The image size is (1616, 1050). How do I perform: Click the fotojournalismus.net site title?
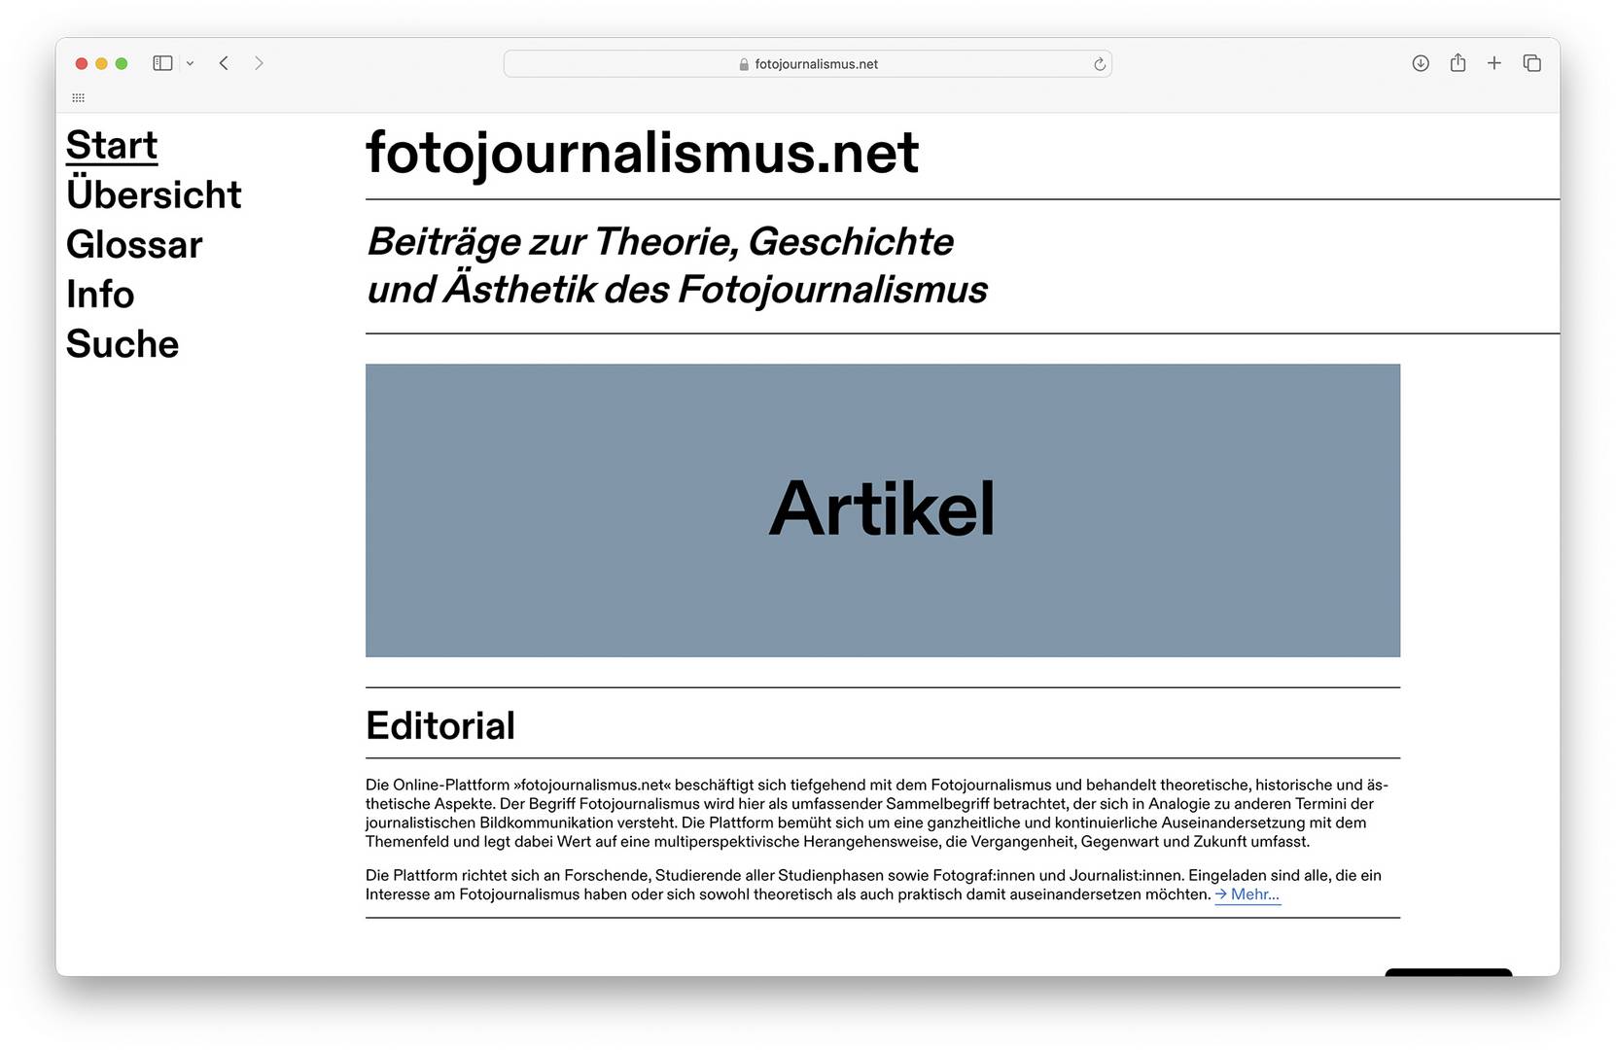(642, 154)
